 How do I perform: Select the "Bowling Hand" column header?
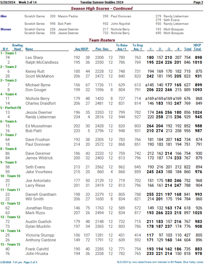coord(17,47)
